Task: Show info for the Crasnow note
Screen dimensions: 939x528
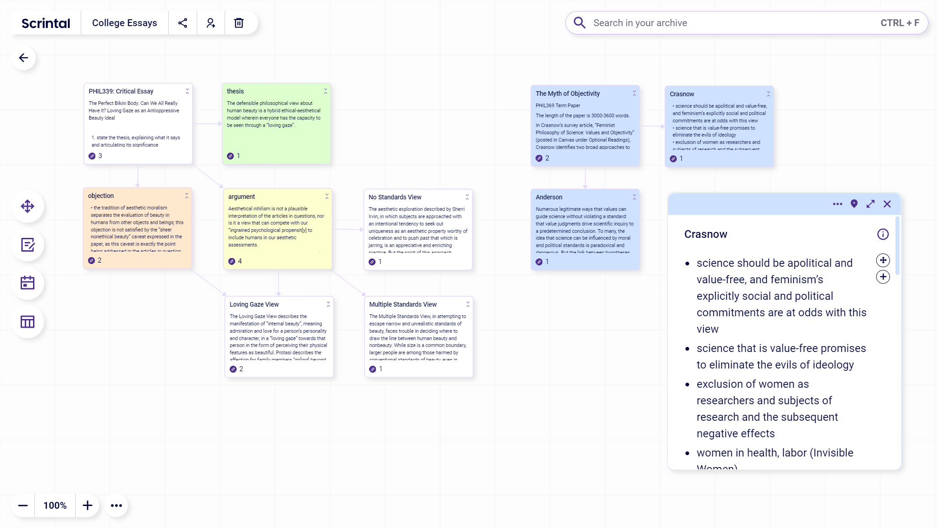Action: click(x=883, y=234)
